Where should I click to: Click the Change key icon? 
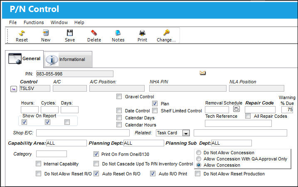[x=166, y=33]
